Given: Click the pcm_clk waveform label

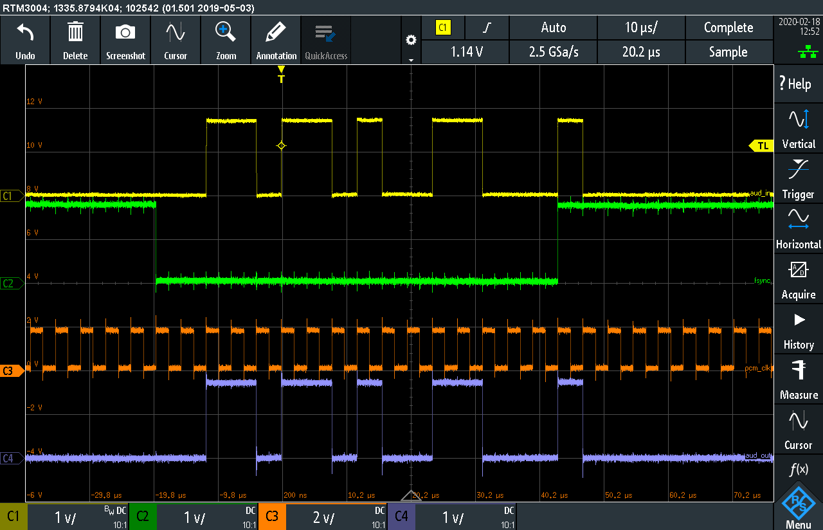Looking at the screenshot, I should [757, 368].
